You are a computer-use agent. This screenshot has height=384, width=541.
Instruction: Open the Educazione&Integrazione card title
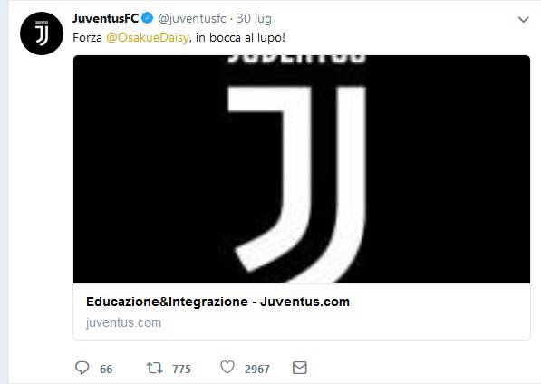pyautogui.click(x=217, y=302)
